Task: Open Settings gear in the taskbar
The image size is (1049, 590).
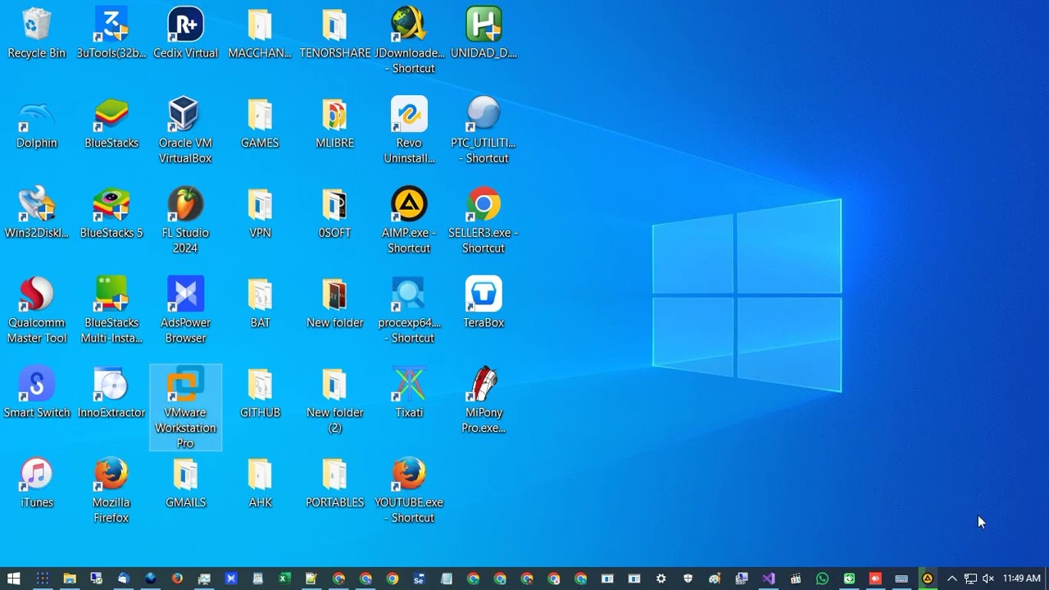Action: click(661, 579)
